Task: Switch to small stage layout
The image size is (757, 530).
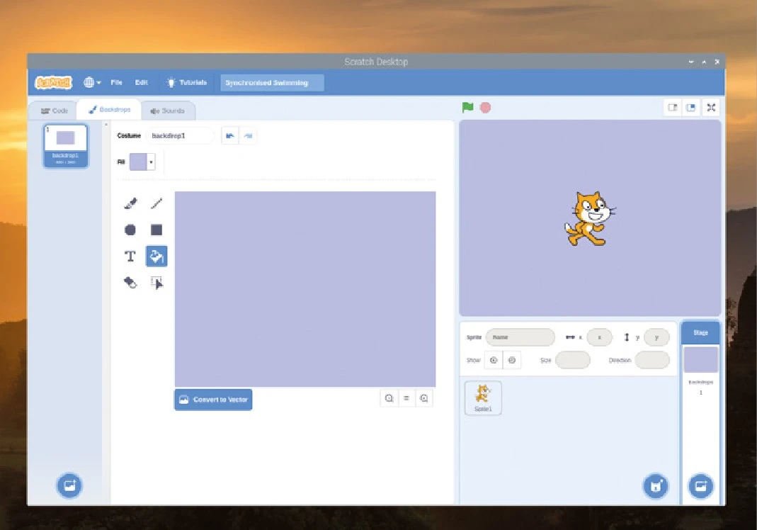Action: pos(672,108)
